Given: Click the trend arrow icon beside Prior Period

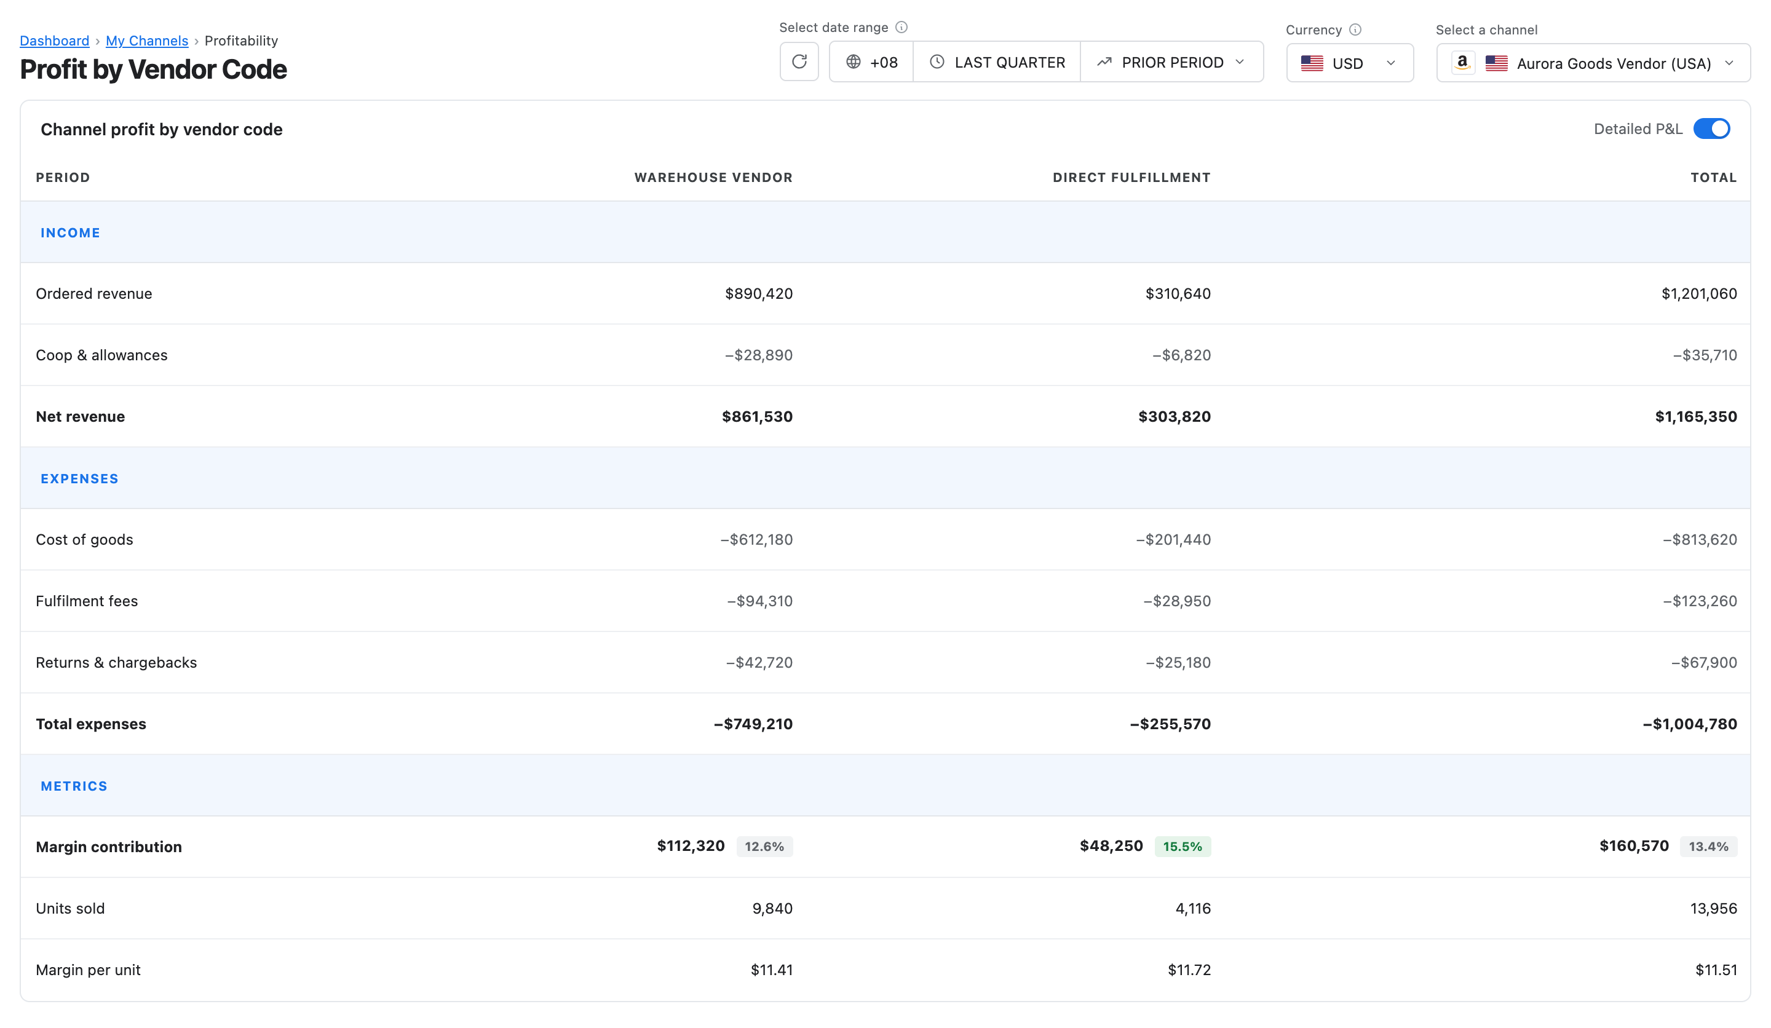Looking at the screenshot, I should pyautogui.click(x=1104, y=62).
